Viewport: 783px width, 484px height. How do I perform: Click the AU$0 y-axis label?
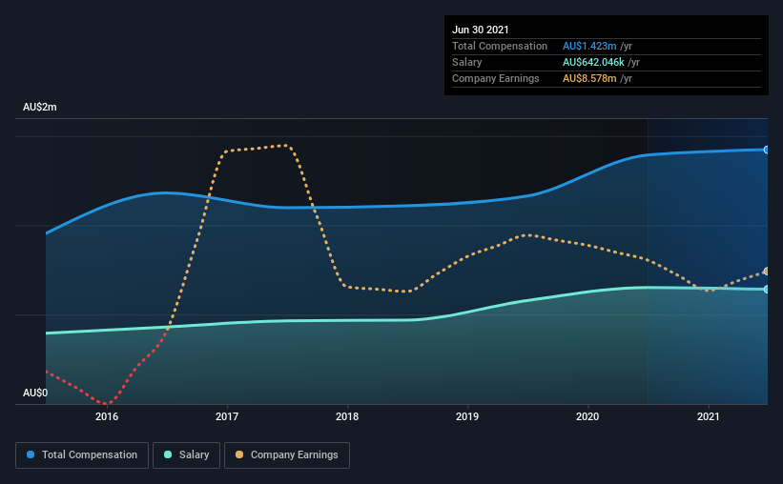(35, 393)
